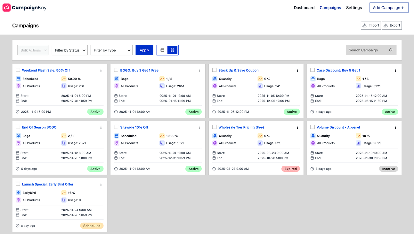The image size is (414, 234).
Task: Click the search magnifier icon
Action: (x=390, y=50)
